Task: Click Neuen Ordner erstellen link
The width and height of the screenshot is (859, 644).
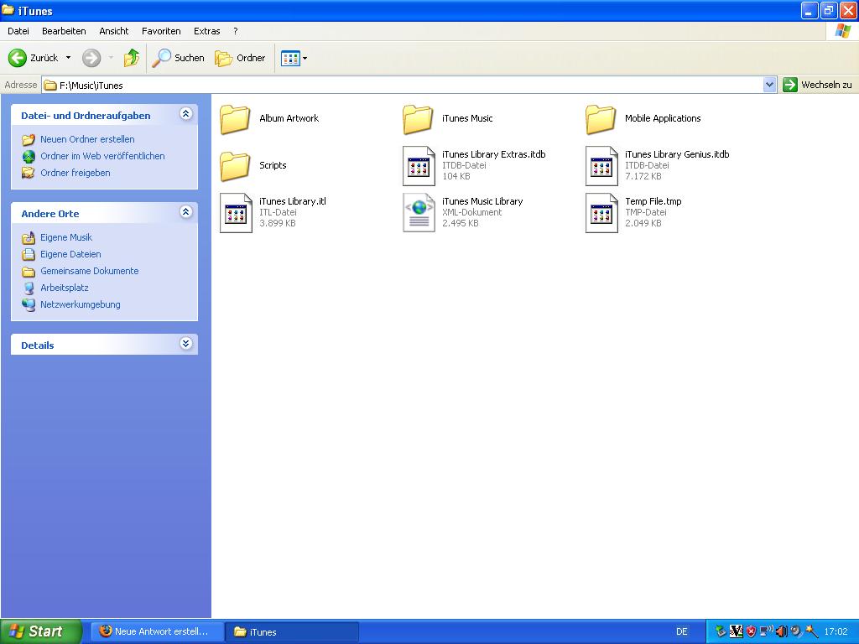Action: 87,139
